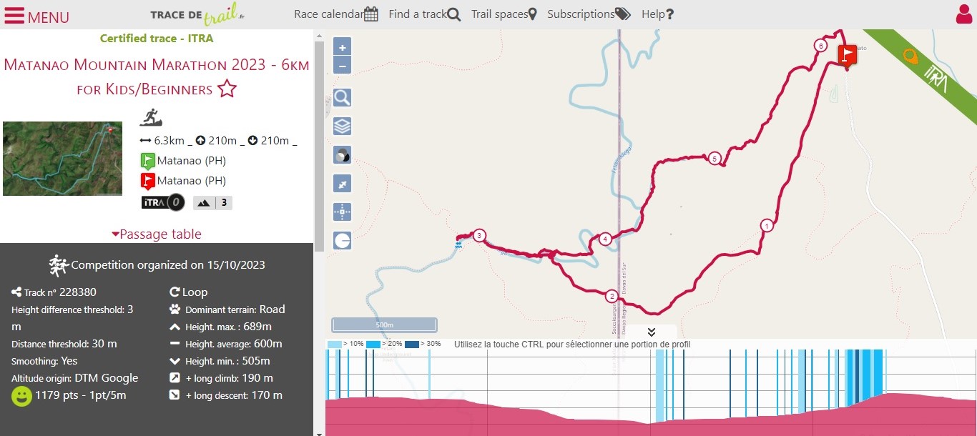The height and width of the screenshot is (436, 977).
Task: Click kilometer marker 2 on the track
Action: 612,296
